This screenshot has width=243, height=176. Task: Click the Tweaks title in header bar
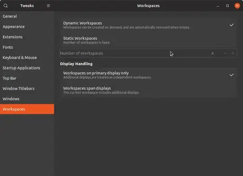click(27, 6)
